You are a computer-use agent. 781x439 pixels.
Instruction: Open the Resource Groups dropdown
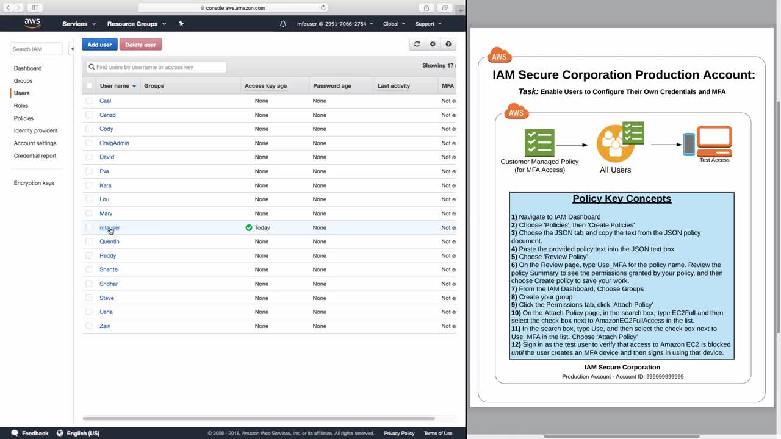pyautogui.click(x=137, y=24)
